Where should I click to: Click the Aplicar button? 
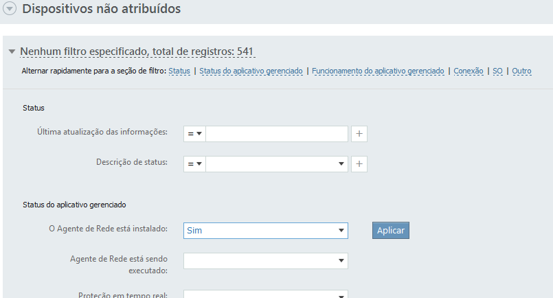click(x=391, y=230)
